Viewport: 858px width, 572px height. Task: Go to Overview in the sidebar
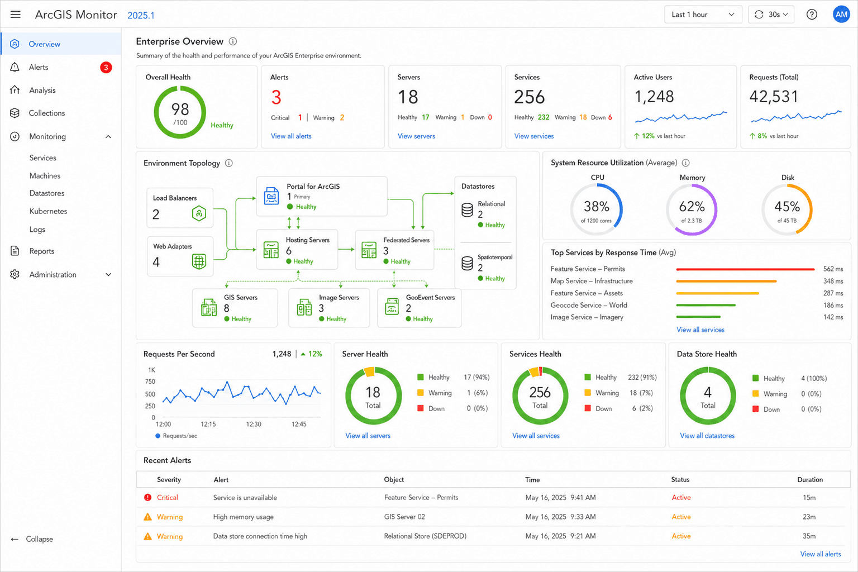click(61, 44)
